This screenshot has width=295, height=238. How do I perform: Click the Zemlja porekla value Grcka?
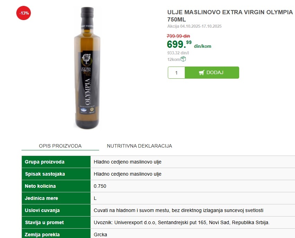pyautogui.click(x=100, y=235)
